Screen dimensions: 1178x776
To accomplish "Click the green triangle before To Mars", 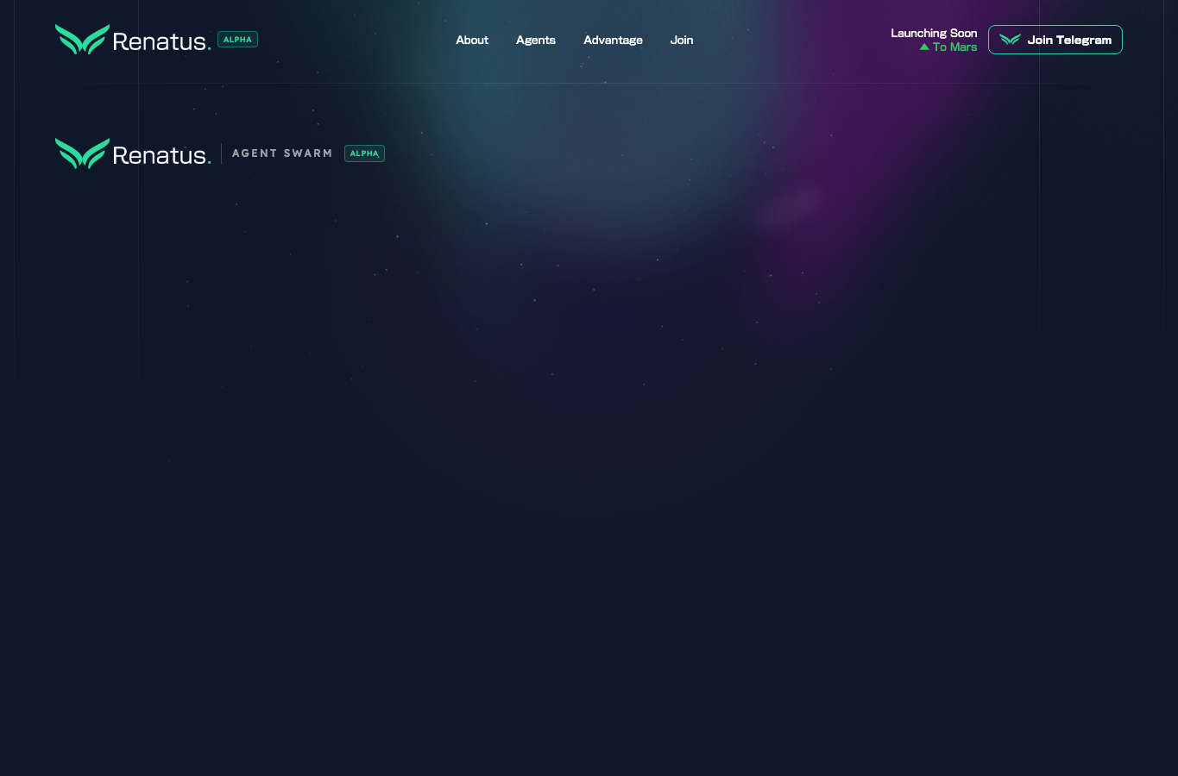I will point(924,47).
